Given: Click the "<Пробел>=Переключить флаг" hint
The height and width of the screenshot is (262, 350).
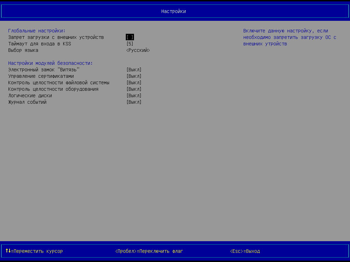Looking at the screenshot, I should coord(149,251).
